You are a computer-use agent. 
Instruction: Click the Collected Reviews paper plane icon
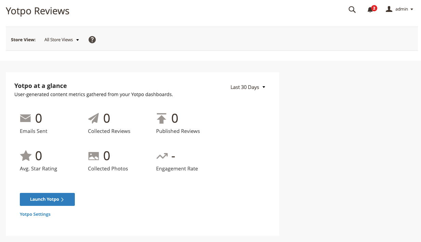[x=93, y=118]
